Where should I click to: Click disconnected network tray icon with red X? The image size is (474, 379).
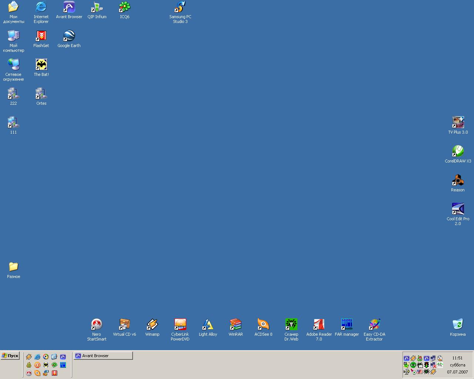click(x=433, y=365)
